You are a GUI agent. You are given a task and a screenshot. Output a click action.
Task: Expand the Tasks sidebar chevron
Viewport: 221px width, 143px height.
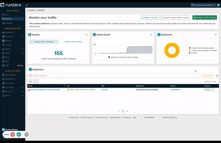tap(22, 53)
